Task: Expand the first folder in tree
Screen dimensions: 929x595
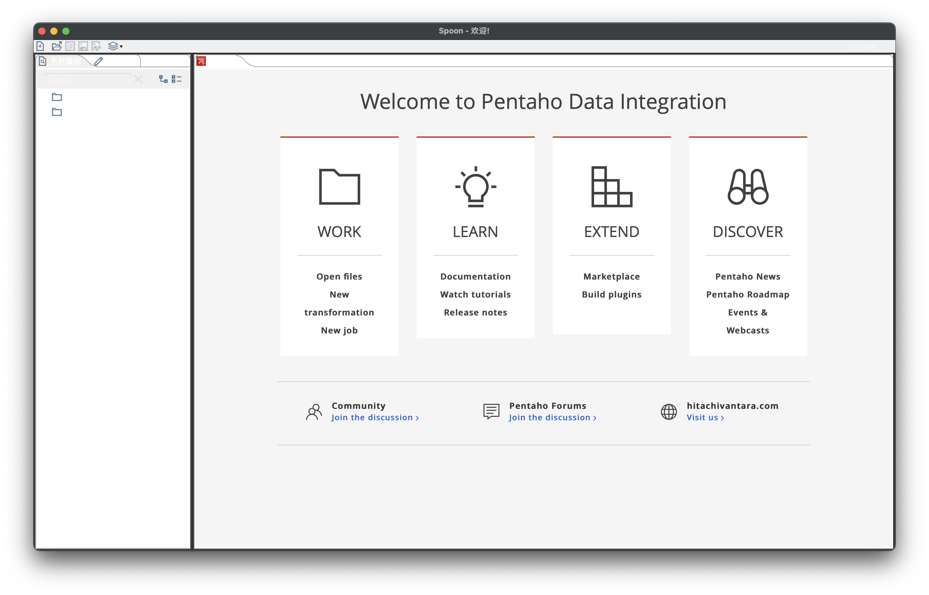Action: (57, 97)
